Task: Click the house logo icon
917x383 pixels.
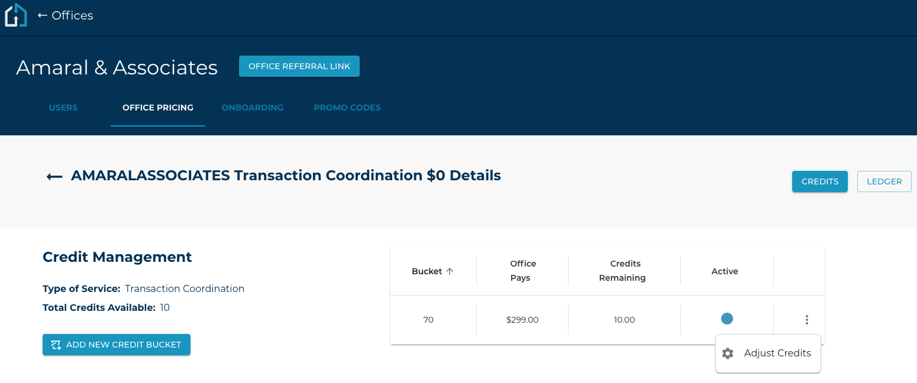Action: [16, 15]
